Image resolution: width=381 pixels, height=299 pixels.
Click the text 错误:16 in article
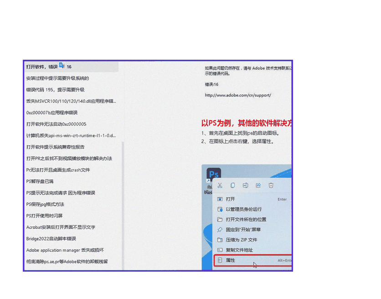(x=211, y=84)
